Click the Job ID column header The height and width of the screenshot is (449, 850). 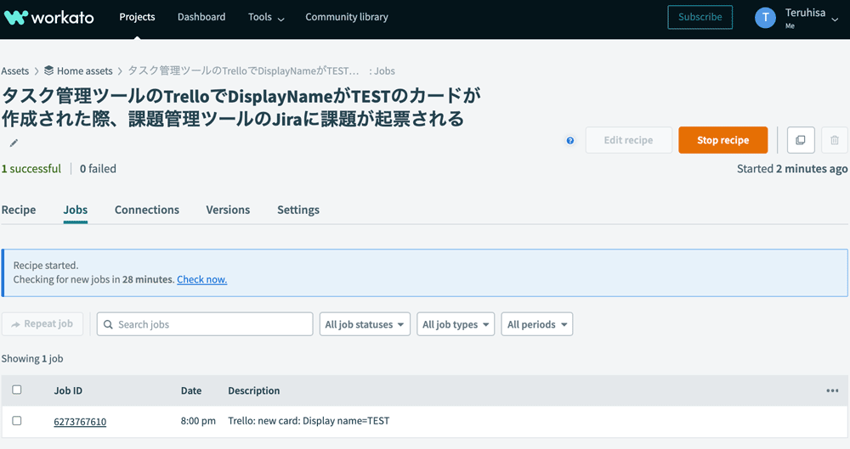tap(68, 390)
